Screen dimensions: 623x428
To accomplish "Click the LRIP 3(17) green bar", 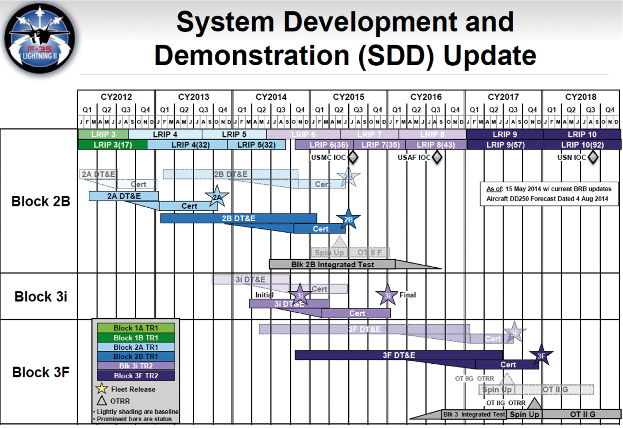I will coord(113,144).
